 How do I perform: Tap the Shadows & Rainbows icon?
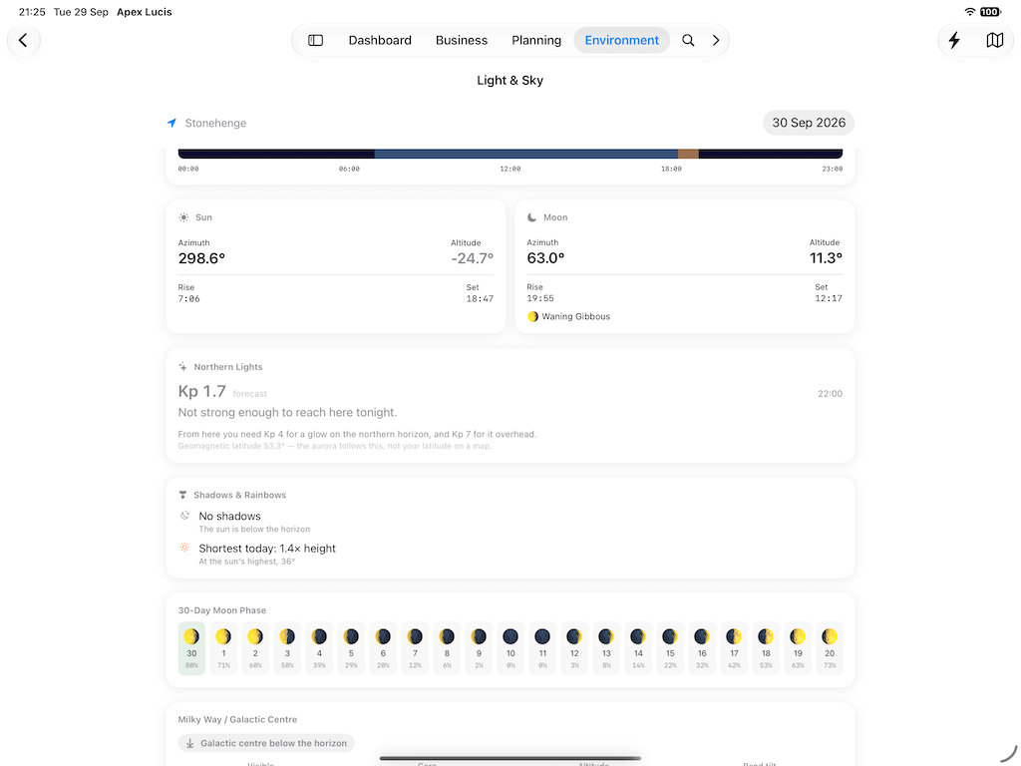(183, 495)
